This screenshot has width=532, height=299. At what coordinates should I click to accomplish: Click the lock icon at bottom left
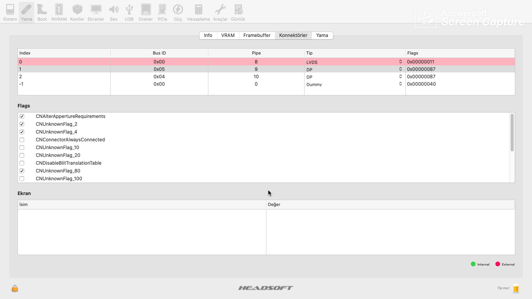(14, 288)
